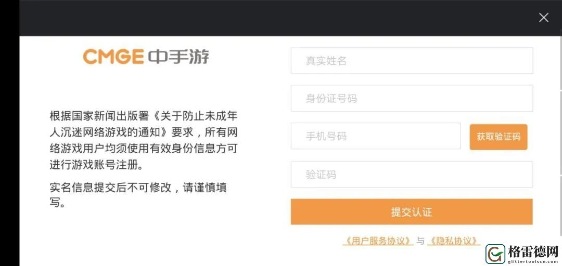Open the 《用户服务协议》 link
Screen dimensions: 562x266
click(x=378, y=241)
